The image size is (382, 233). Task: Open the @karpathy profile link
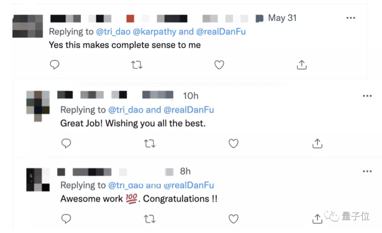[154, 32]
